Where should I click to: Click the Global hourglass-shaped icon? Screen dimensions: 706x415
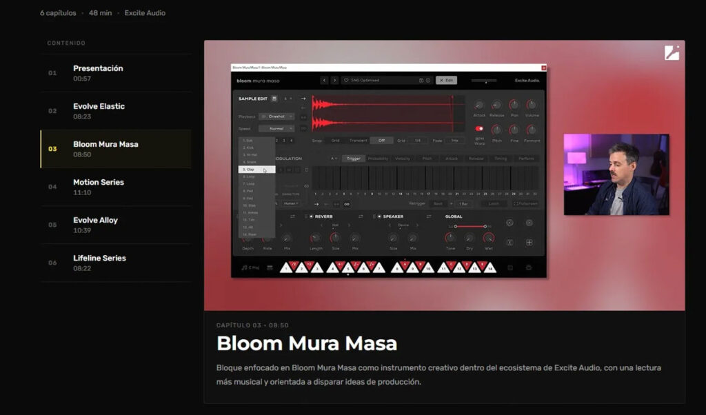[x=510, y=242]
